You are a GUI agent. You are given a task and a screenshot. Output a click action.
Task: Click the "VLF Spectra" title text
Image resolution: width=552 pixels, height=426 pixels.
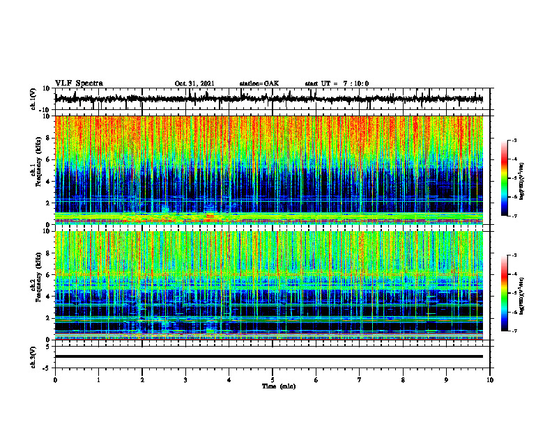pyautogui.click(x=79, y=84)
